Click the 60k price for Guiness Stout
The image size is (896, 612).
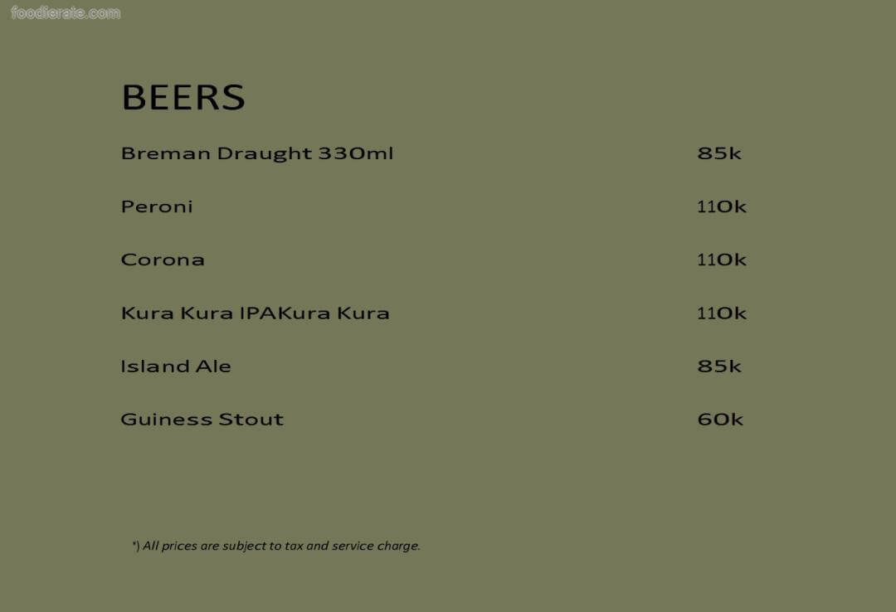[x=720, y=420]
